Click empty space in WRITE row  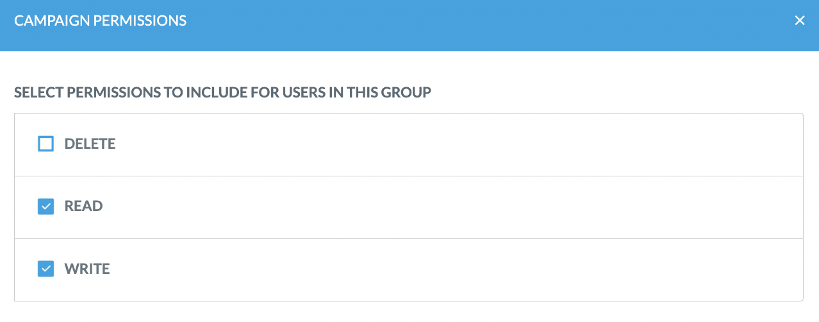pyautogui.click(x=449, y=269)
